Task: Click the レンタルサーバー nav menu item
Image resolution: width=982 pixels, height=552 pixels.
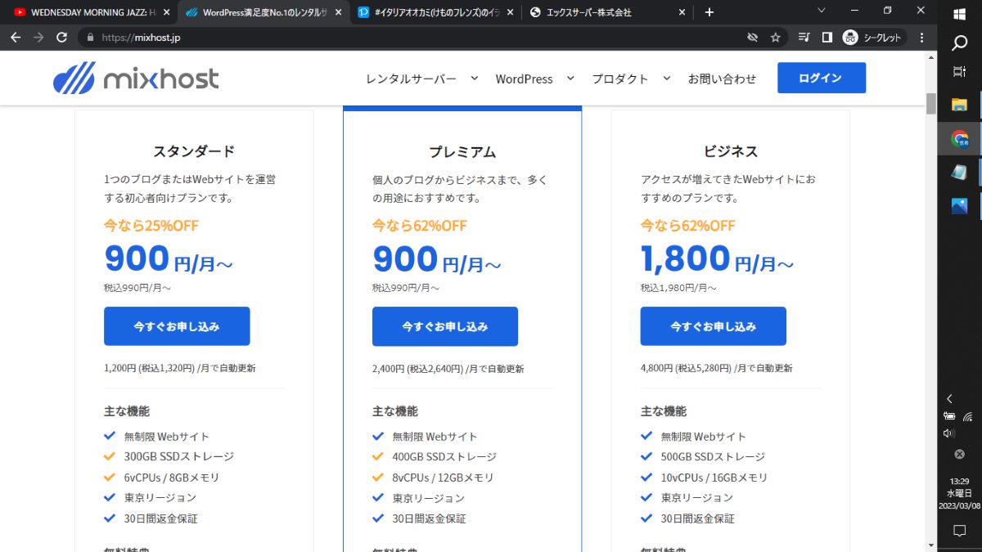Action: coord(411,79)
